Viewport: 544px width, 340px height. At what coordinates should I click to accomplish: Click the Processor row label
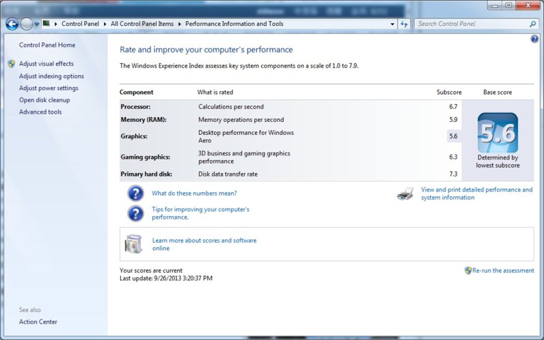(x=135, y=106)
